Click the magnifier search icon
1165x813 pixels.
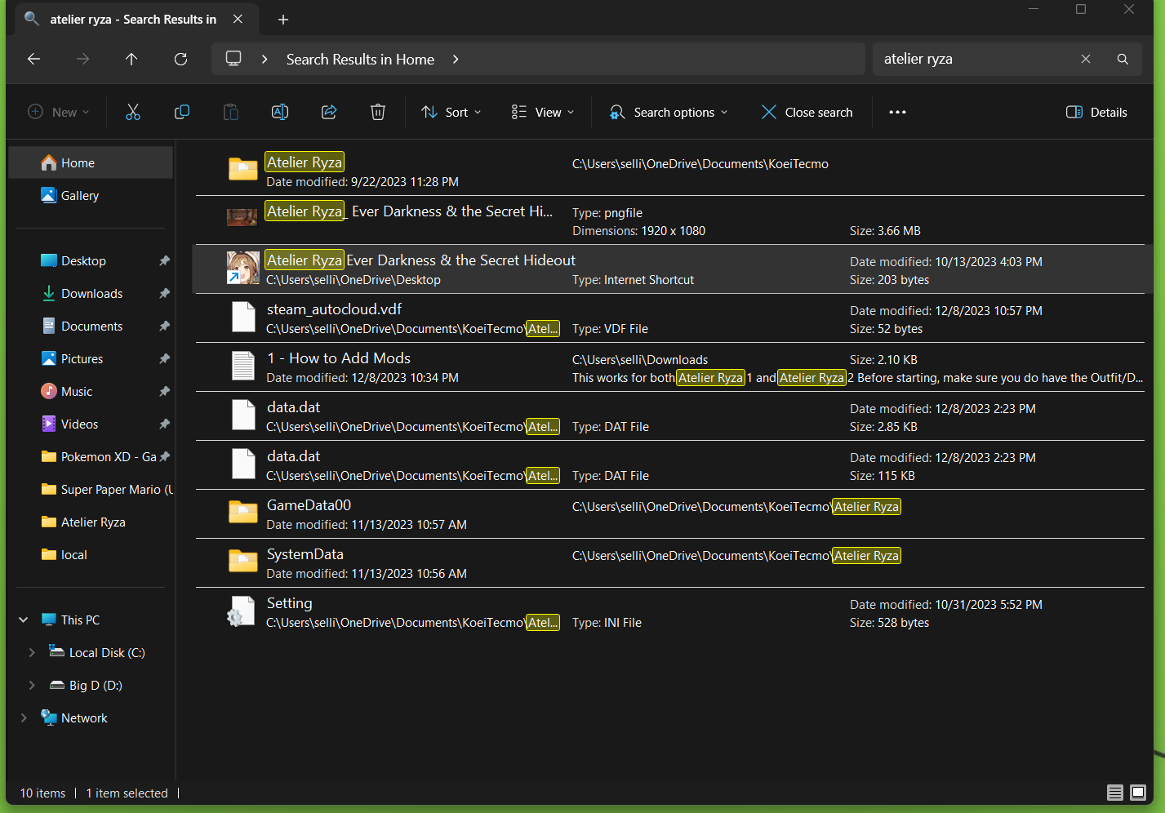tap(1123, 59)
